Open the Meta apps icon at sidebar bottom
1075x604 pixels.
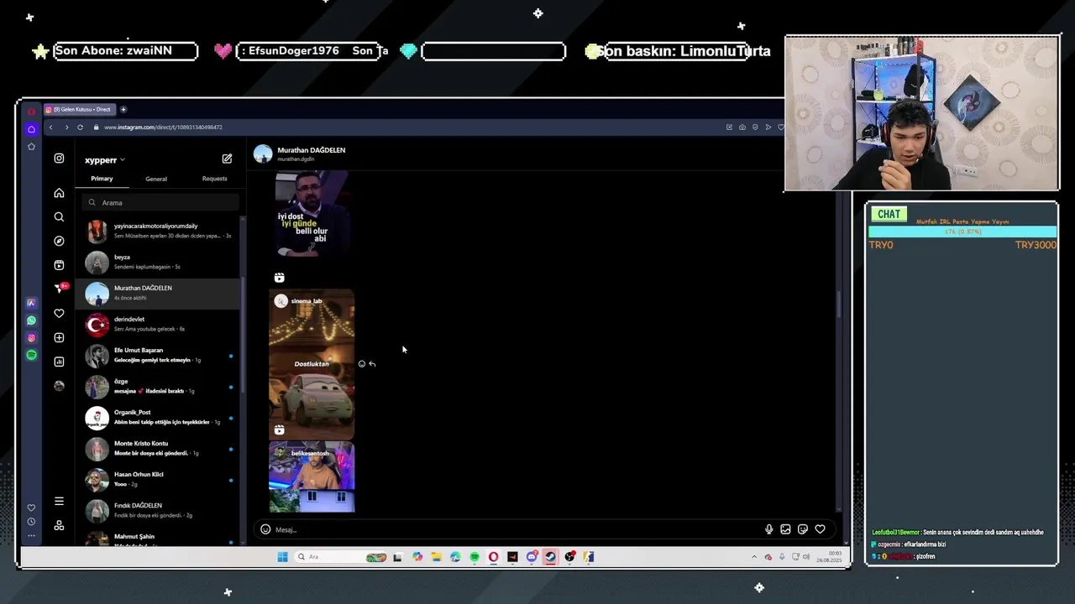[59, 525]
